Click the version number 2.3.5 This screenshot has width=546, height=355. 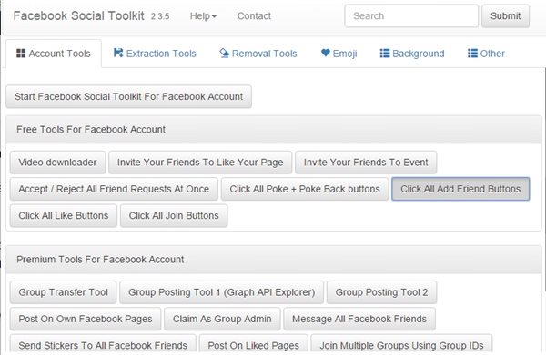pyautogui.click(x=160, y=16)
